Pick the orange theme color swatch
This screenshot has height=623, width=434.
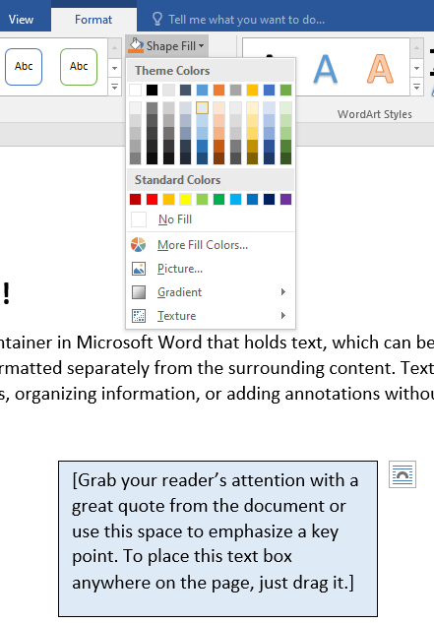(218, 91)
